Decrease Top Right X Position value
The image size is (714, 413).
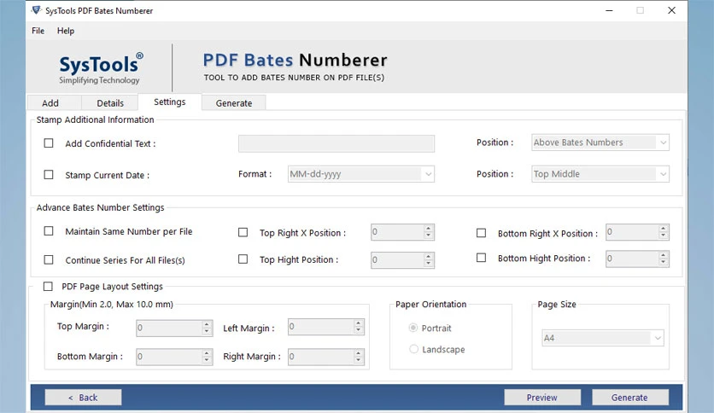[x=428, y=236]
